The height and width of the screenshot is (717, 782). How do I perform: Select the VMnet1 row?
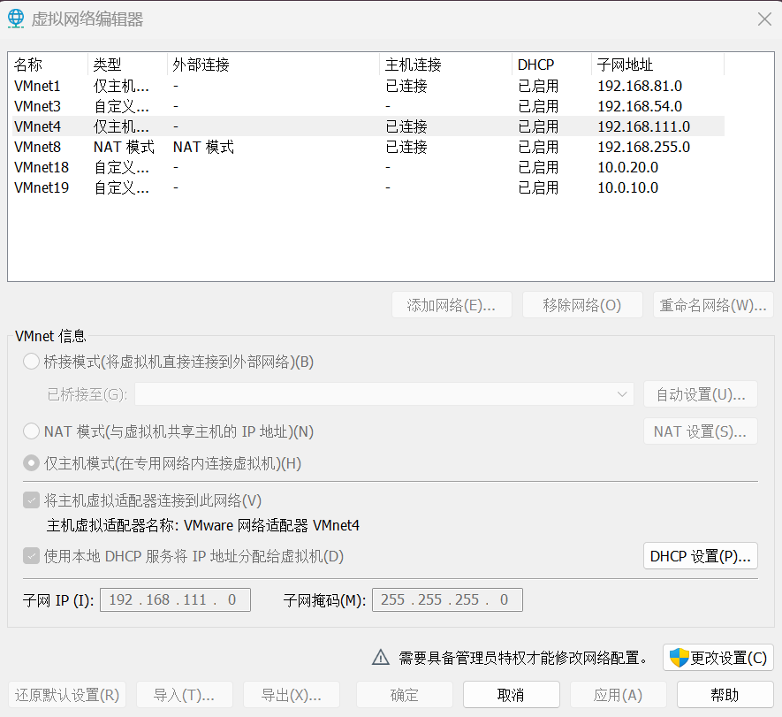point(368,86)
